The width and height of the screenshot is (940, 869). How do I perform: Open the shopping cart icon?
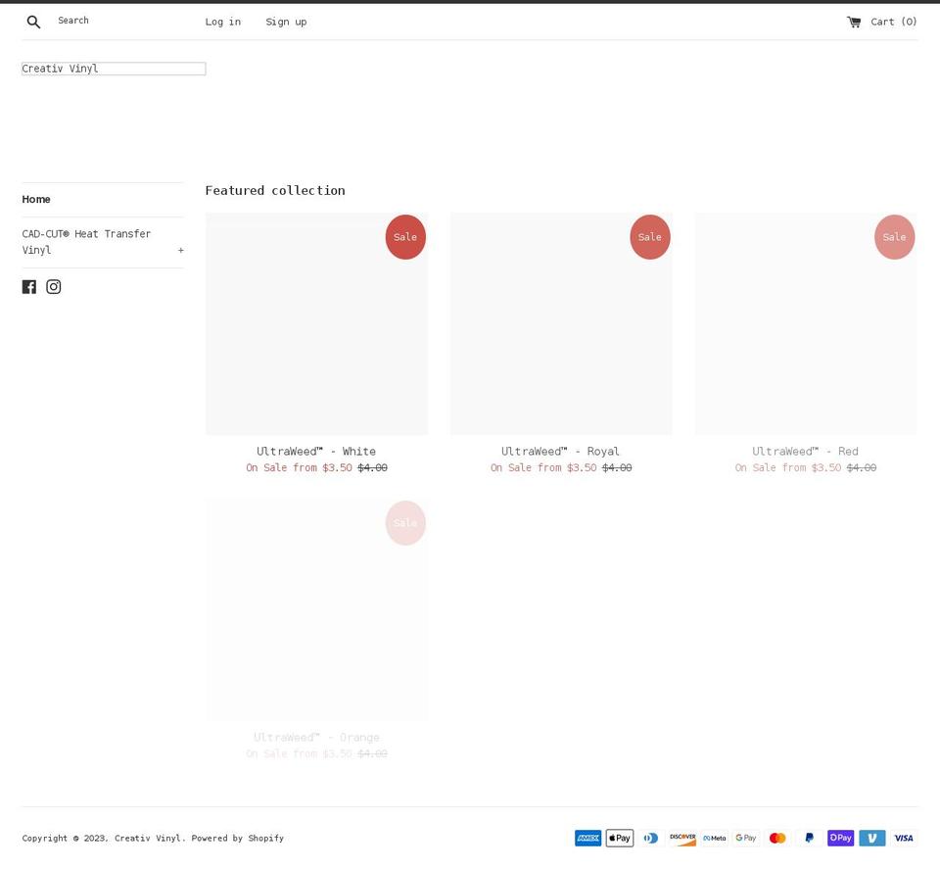(853, 21)
